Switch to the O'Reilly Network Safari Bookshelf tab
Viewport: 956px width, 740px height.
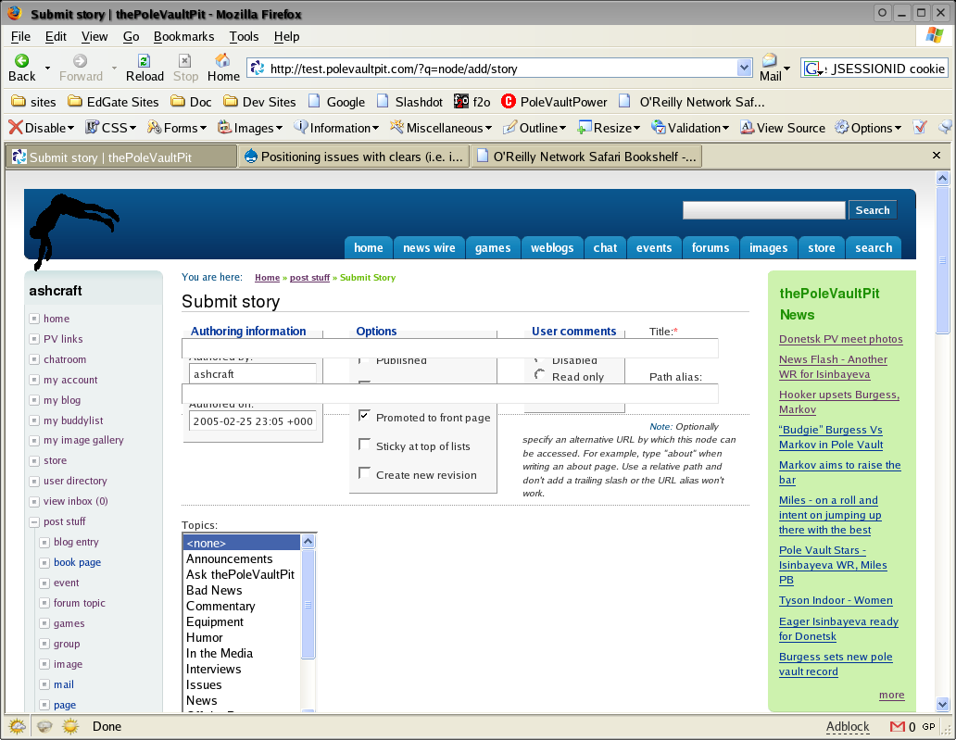pos(585,157)
